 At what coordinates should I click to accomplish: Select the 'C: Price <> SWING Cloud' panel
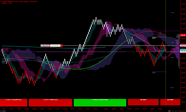(x=50, y=102)
